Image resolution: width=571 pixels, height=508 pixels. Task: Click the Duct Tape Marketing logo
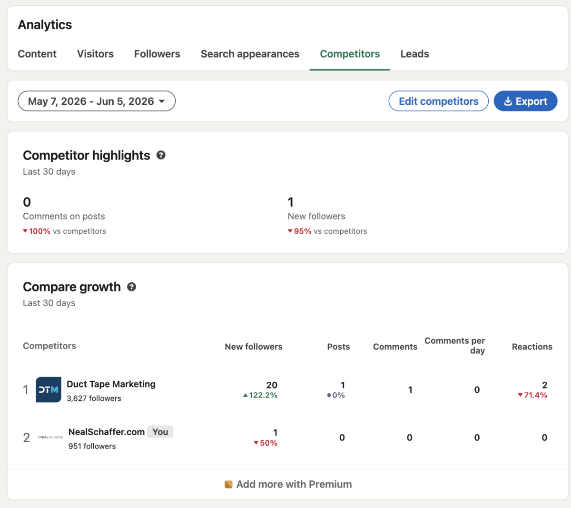point(49,389)
